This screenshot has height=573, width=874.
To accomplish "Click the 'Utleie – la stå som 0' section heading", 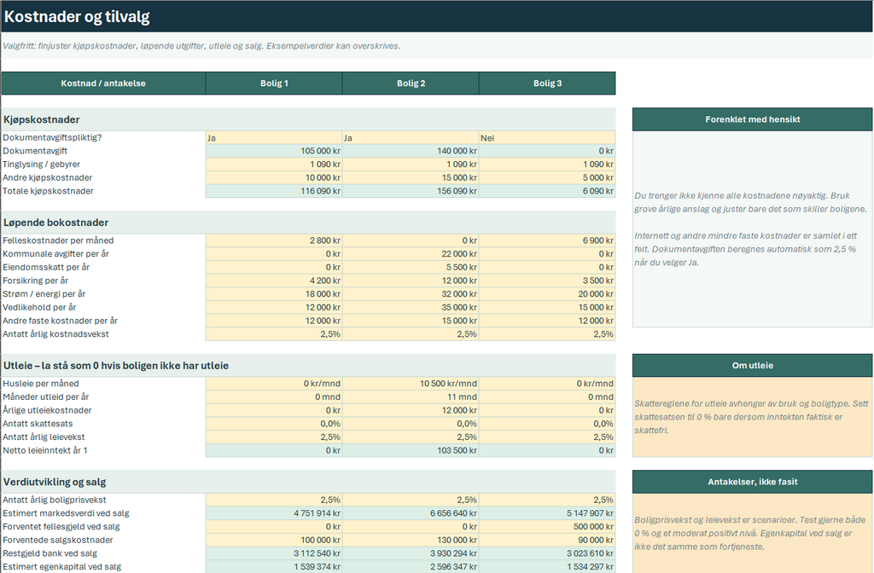I will click(116, 366).
